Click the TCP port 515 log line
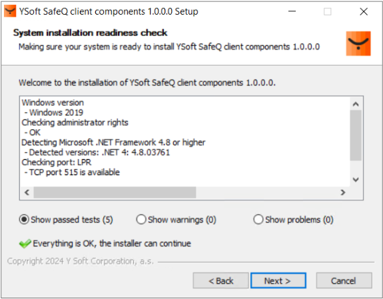Image resolution: width=383 pixels, height=299 pixels. point(72,172)
